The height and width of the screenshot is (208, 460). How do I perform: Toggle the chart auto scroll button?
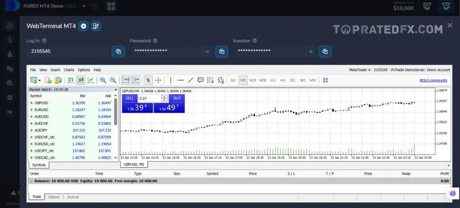[126, 80]
